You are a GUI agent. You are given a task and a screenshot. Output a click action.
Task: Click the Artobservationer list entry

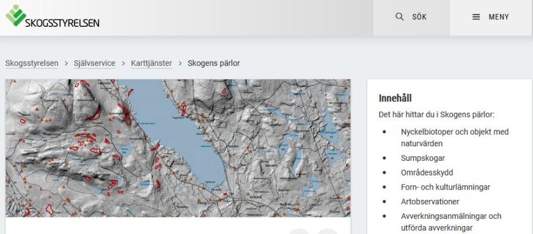(430, 202)
